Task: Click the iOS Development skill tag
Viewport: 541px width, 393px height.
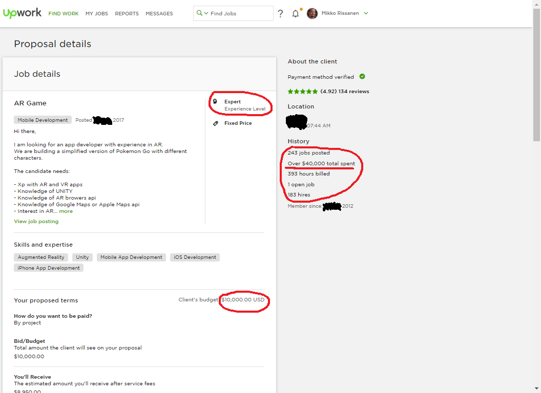Action: [195, 257]
